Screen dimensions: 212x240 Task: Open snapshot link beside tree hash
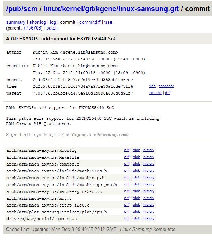click(x=166, y=86)
